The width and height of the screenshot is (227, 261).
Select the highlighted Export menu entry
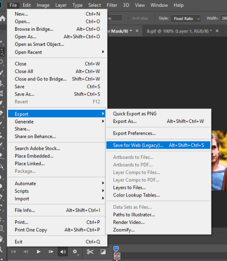pyautogui.click(x=57, y=114)
